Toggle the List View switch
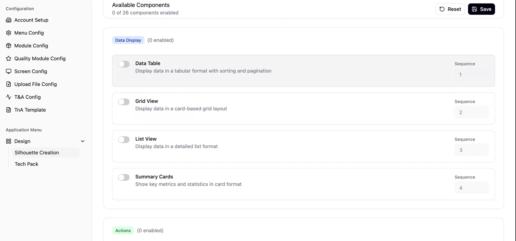 tap(124, 140)
